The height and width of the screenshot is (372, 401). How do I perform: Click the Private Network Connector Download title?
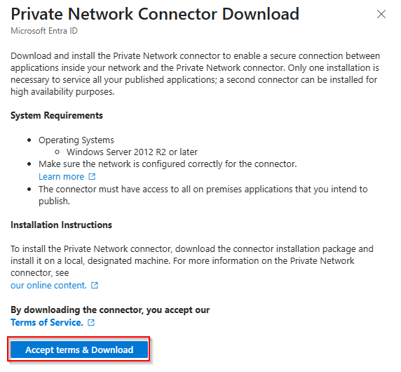pos(155,14)
